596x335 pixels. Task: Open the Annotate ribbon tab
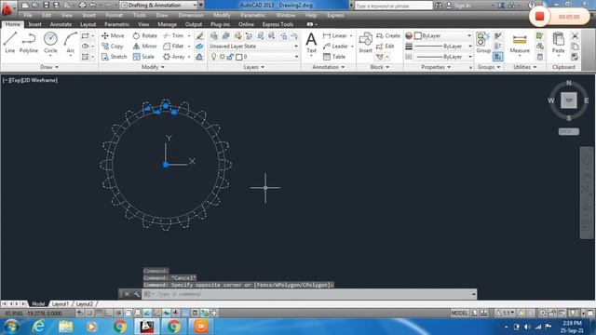click(x=61, y=24)
